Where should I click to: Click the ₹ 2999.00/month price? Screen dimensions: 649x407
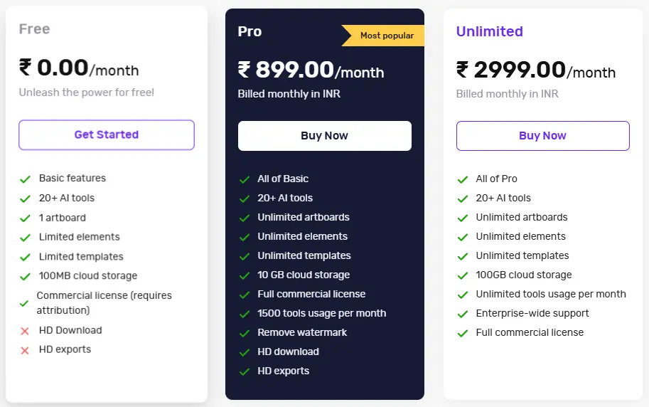coord(535,70)
